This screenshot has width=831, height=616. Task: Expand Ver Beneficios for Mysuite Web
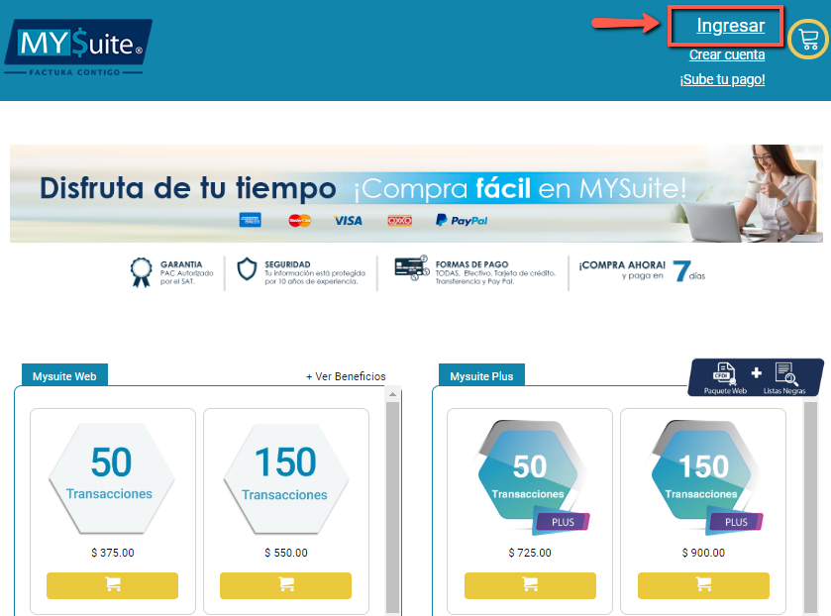346,376
